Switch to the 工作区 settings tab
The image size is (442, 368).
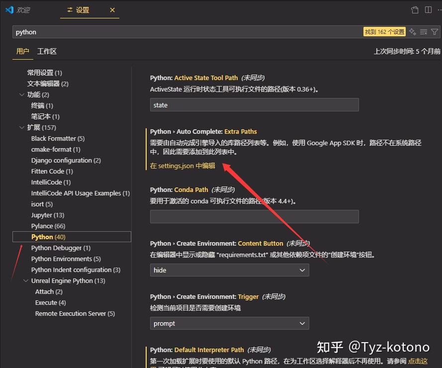pyautogui.click(x=47, y=51)
